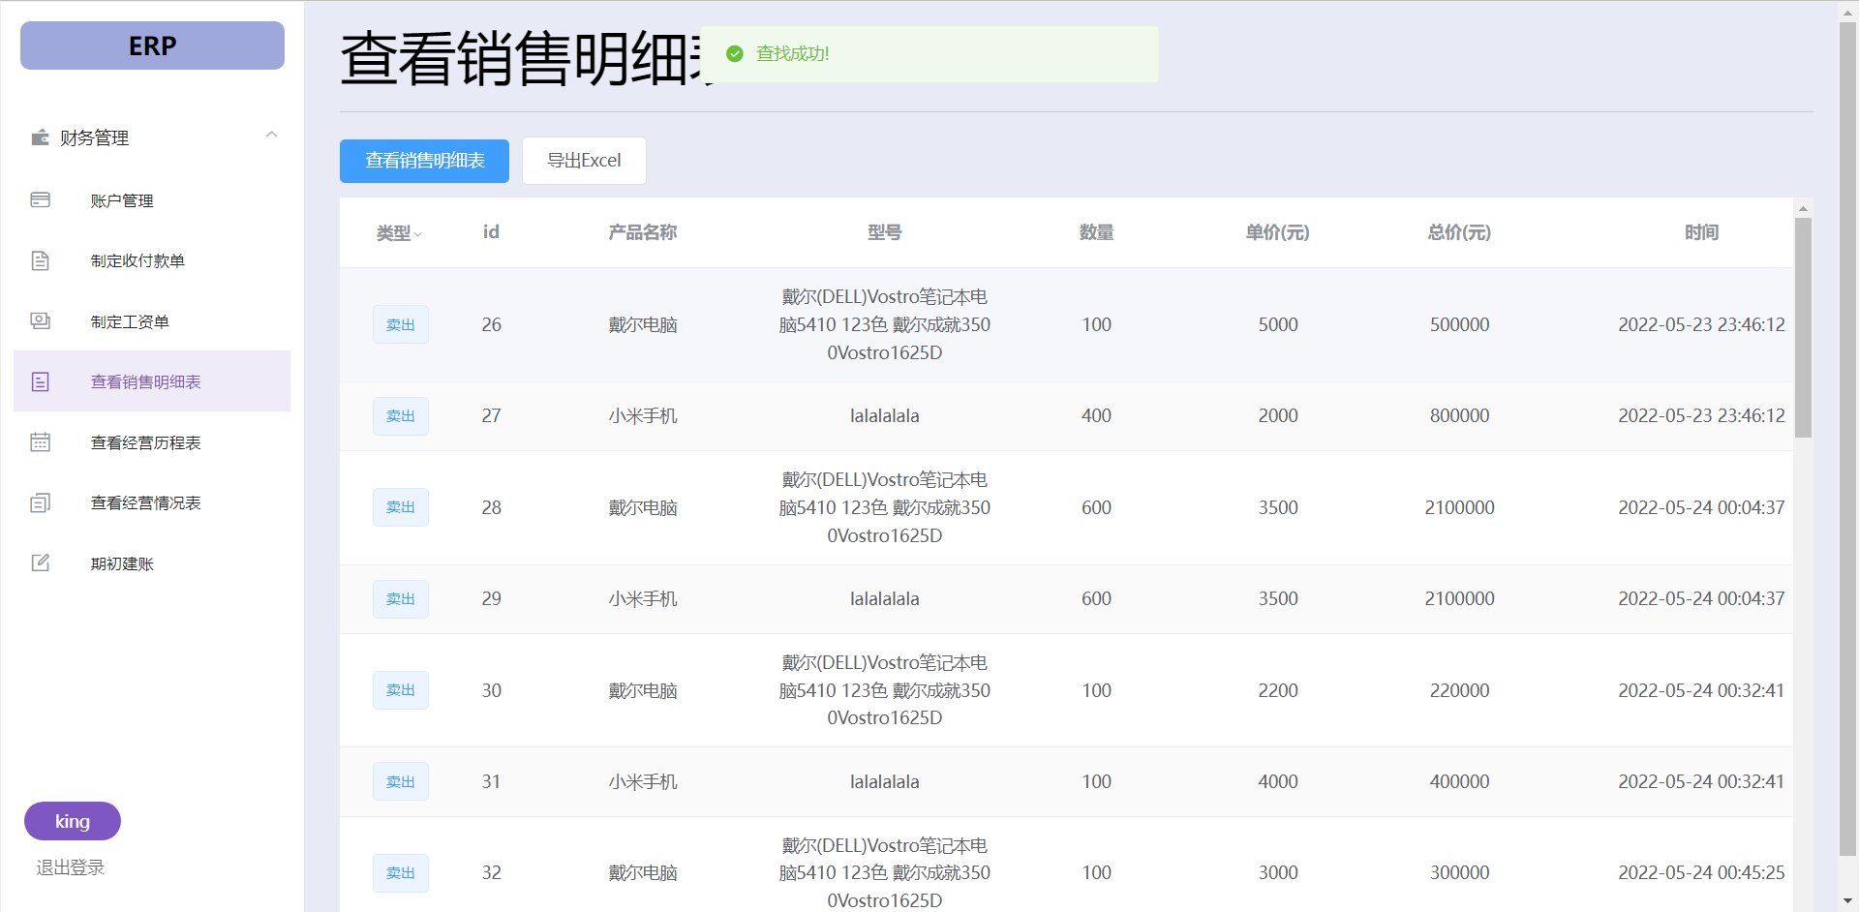Click the 数量 column header
This screenshot has width=1859, height=912.
(1096, 232)
